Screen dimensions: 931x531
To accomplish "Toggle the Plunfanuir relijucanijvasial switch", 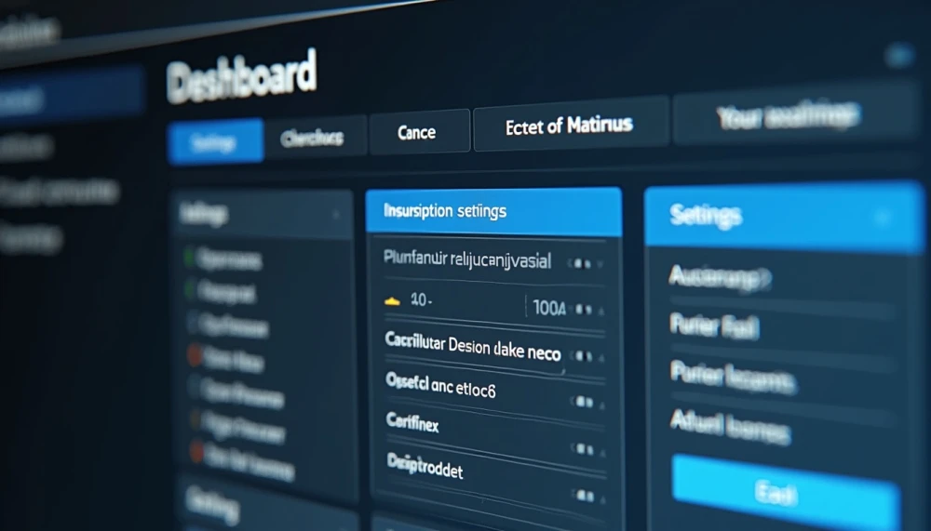I will click(581, 263).
